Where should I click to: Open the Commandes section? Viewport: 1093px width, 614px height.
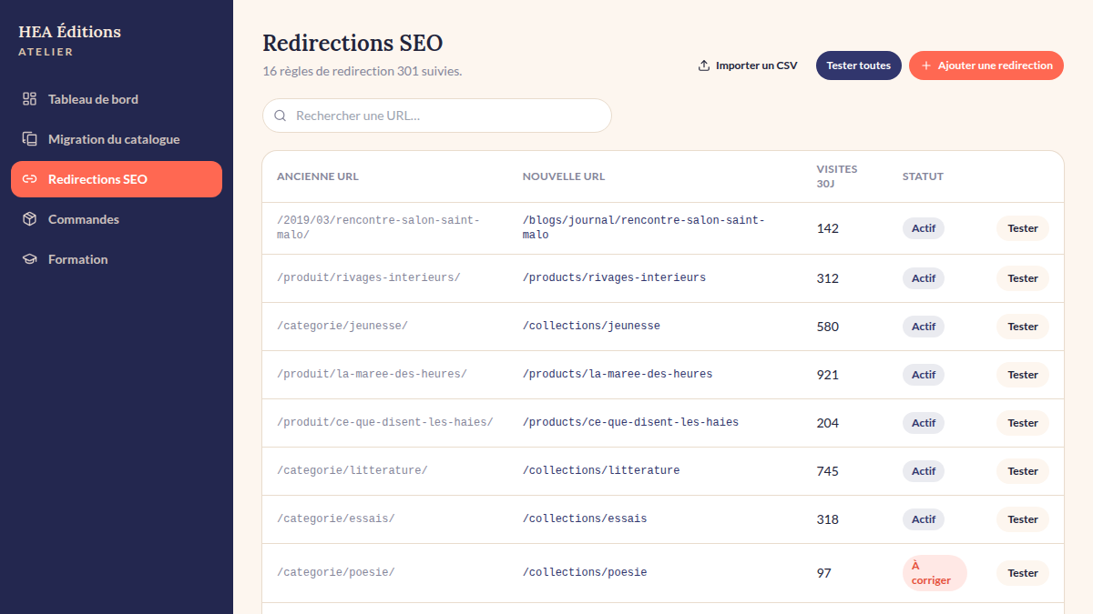(x=117, y=219)
